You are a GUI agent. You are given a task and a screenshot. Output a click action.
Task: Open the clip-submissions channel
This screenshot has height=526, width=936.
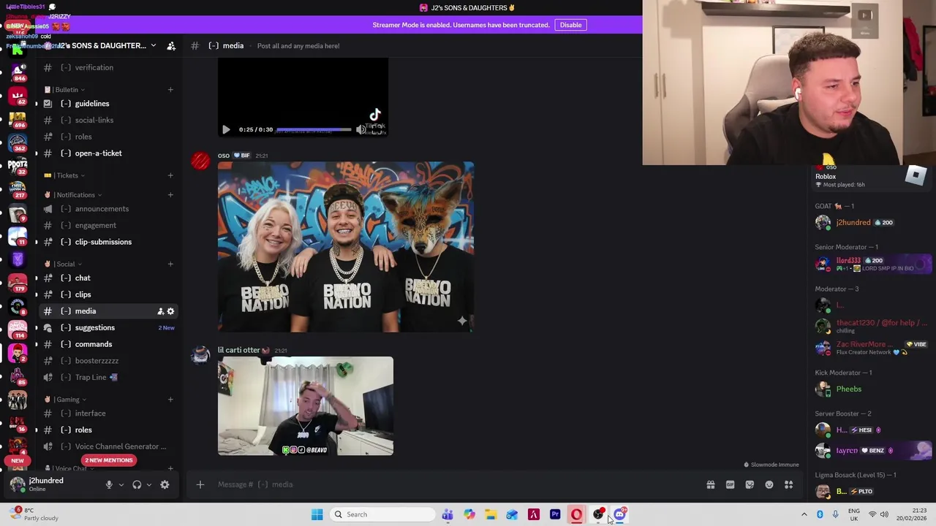[x=109, y=242]
